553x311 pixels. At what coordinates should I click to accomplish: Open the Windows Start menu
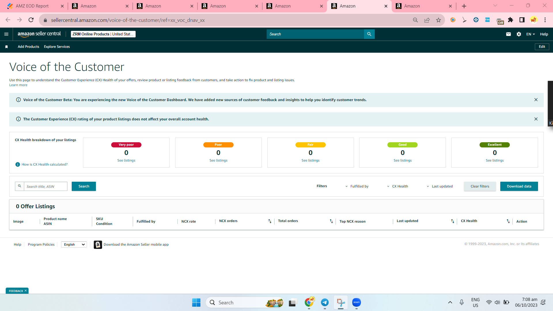click(x=196, y=302)
